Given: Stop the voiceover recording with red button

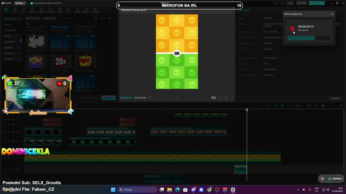Looking at the screenshot, I should [292, 29].
